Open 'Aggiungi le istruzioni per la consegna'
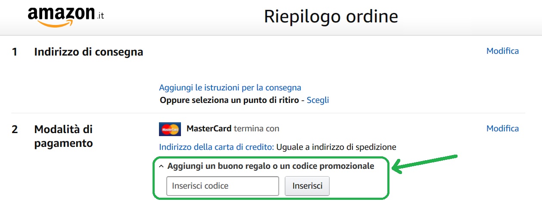The image size is (542, 202). [230, 87]
